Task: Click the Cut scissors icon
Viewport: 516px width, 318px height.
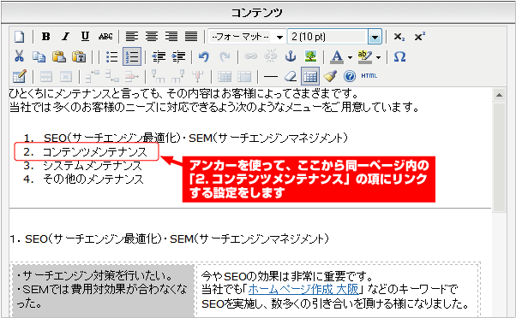Action: pyautogui.click(x=19, y=56)
